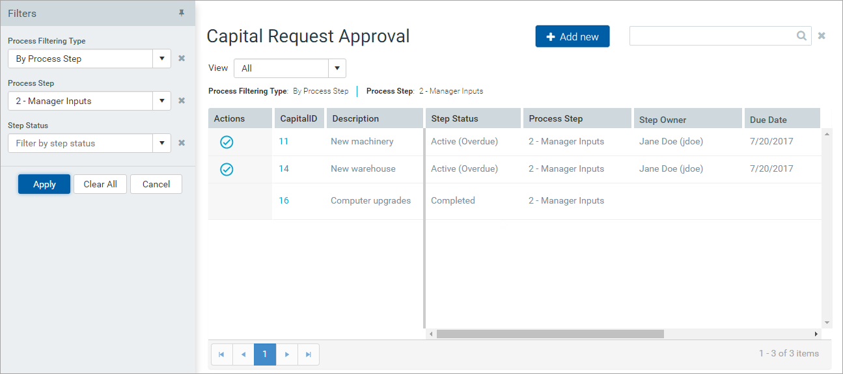Go to the first page of results
The width and height of the screenshot is (843, 374).
221,354
